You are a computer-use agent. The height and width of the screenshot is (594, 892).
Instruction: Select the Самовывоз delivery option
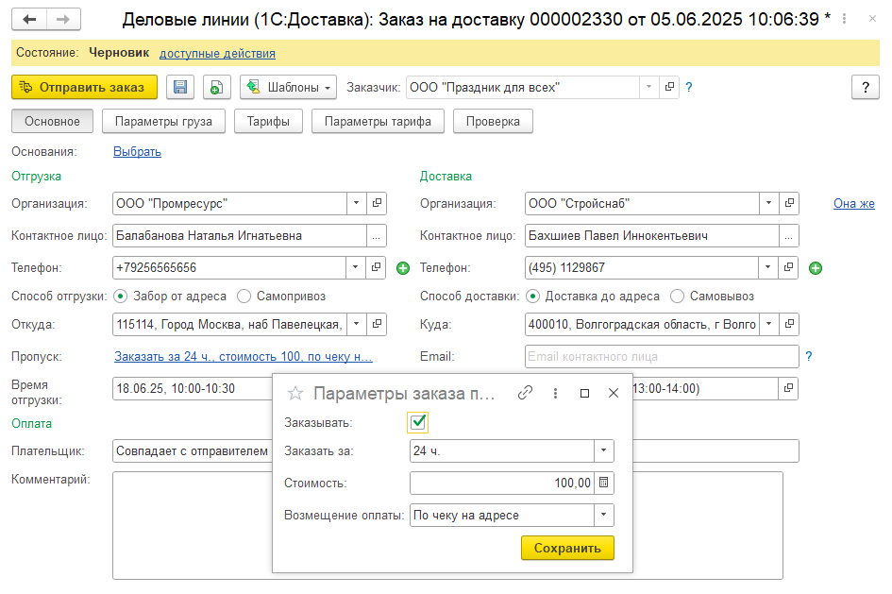coord(677,296)
